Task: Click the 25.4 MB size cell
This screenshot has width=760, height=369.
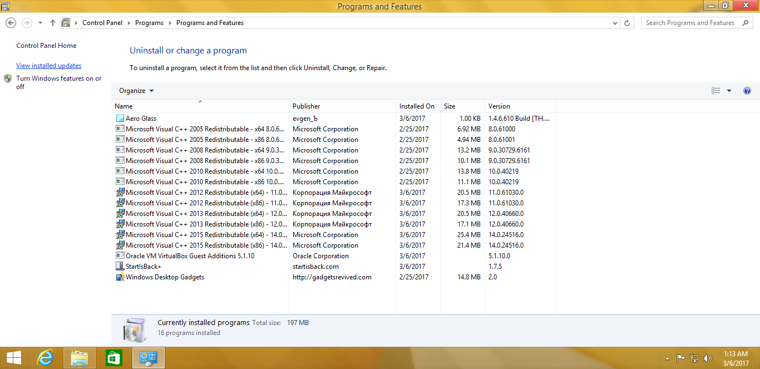Action: 468,234
